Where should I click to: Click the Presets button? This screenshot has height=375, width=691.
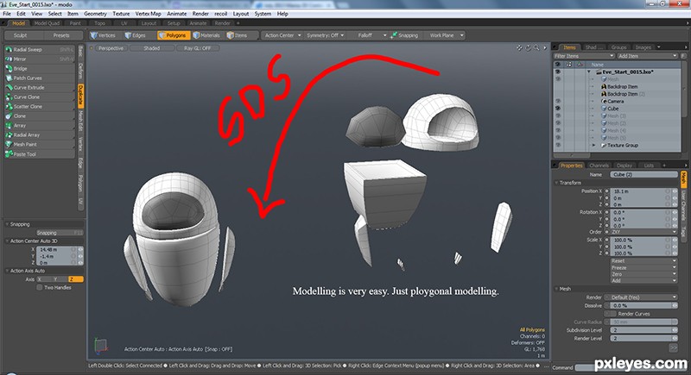(61, 35)
